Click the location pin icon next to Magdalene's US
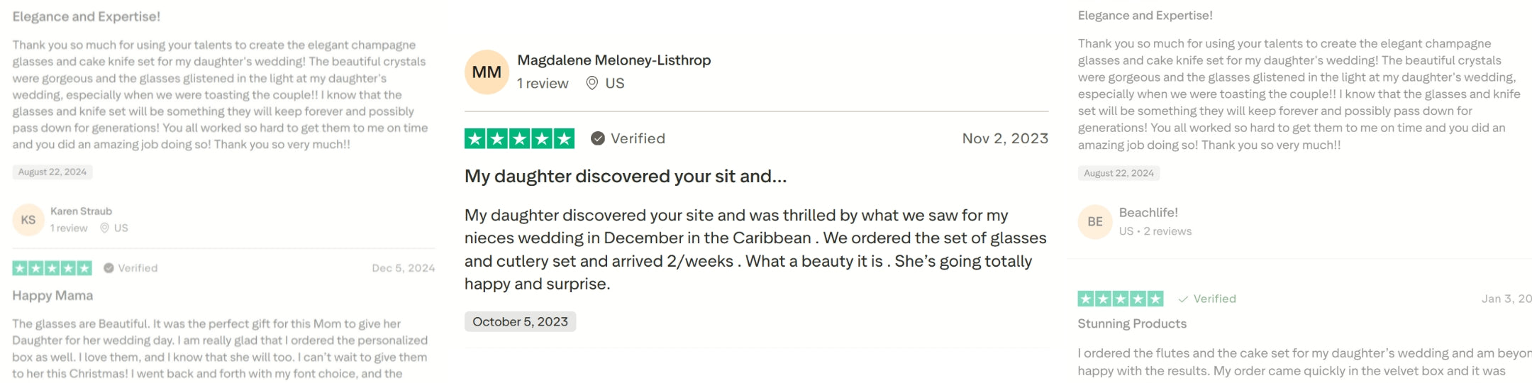 (592, 84)
